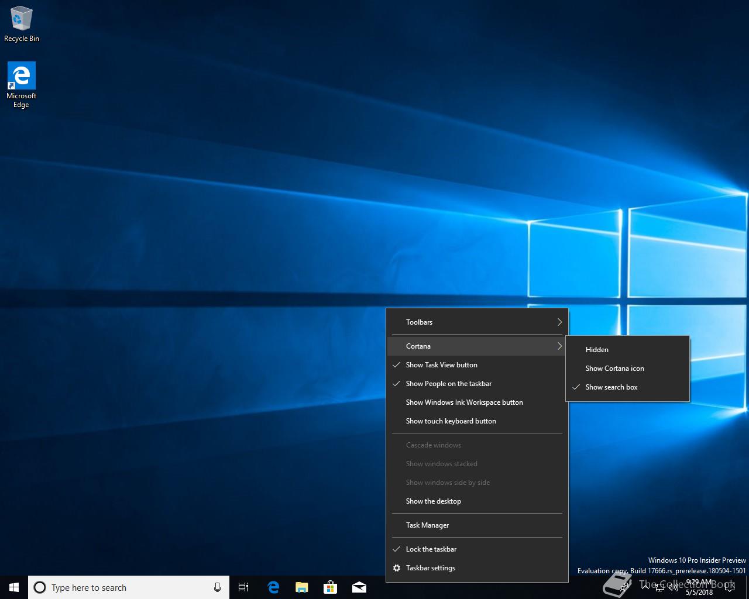Launch Microsoft Edge from the taskbar
This screenshot has height=599, width=749.
click(x=273, y=587)
